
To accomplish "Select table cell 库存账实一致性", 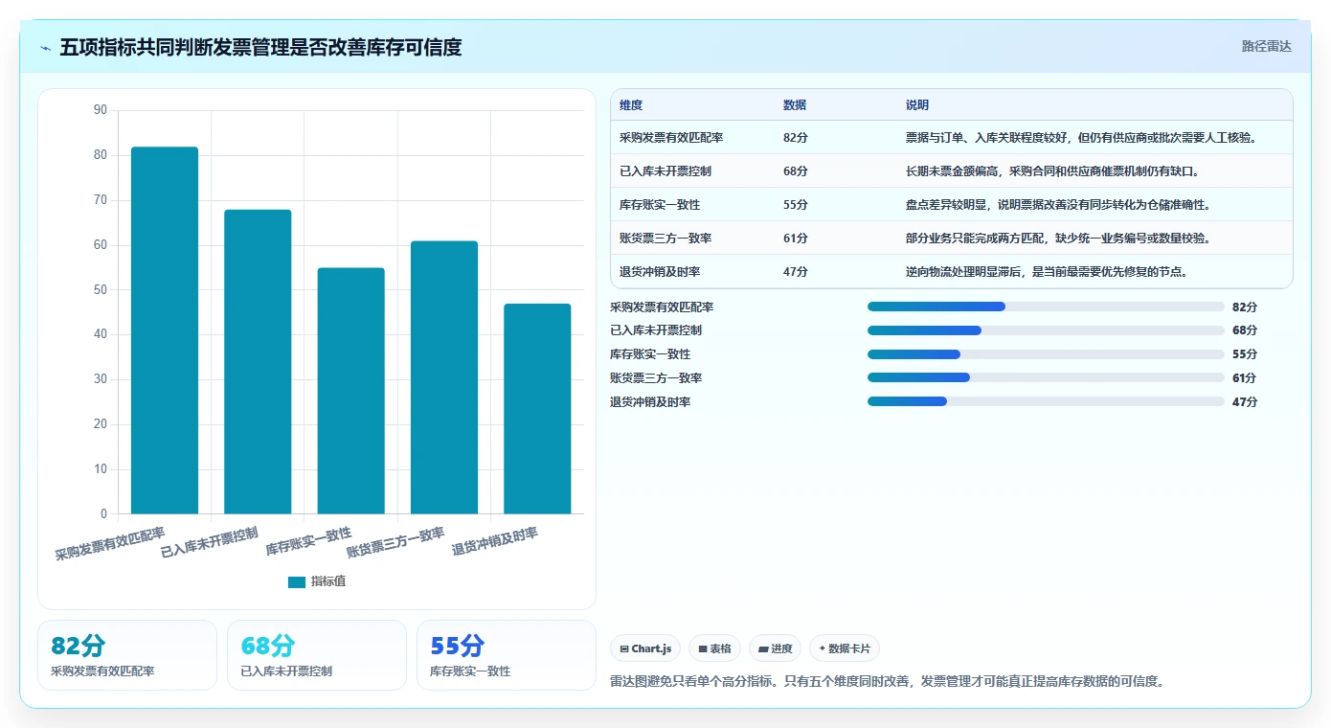I will coord(660,204).
